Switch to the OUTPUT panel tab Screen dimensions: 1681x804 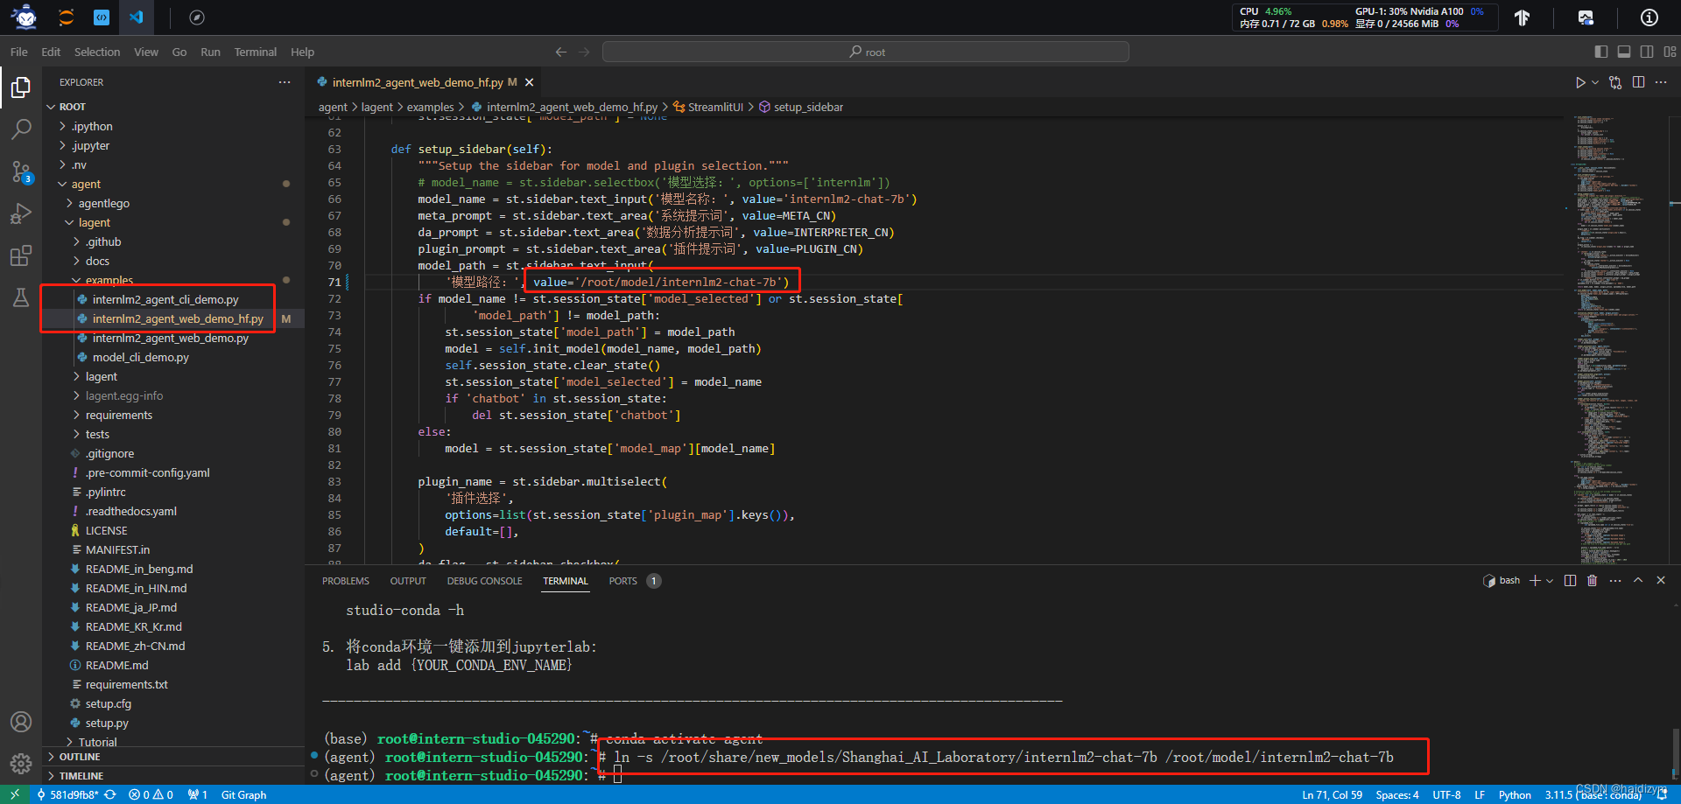(408, 581)
